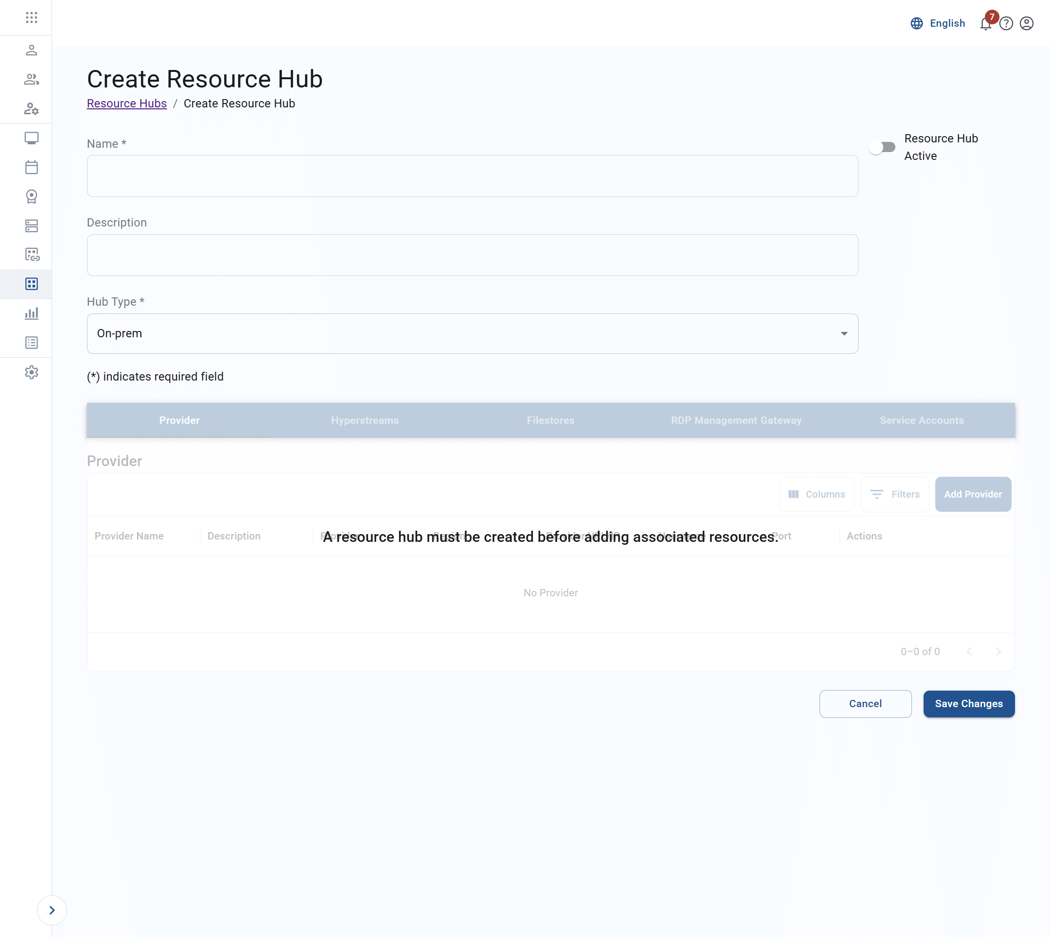Viewport: 1050px width, 937px height.
Task: Open the bar chart reports icon
Action: click(x=32, y=313)
